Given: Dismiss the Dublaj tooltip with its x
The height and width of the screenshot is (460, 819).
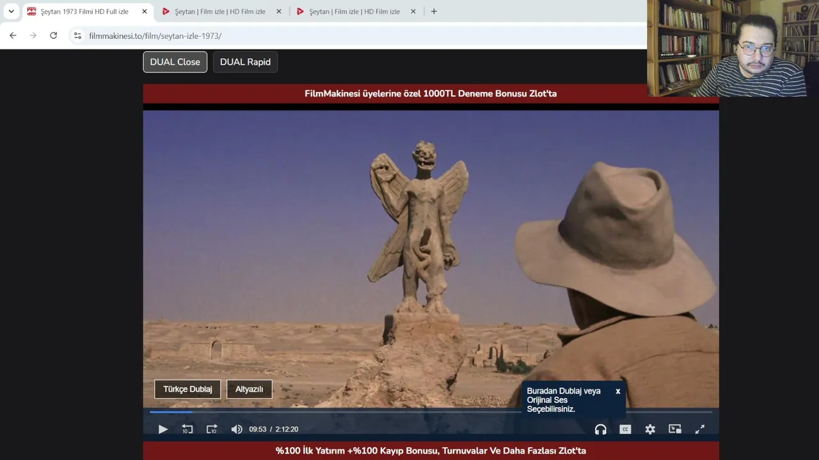Looking at the screenshot, I should 618,391.
